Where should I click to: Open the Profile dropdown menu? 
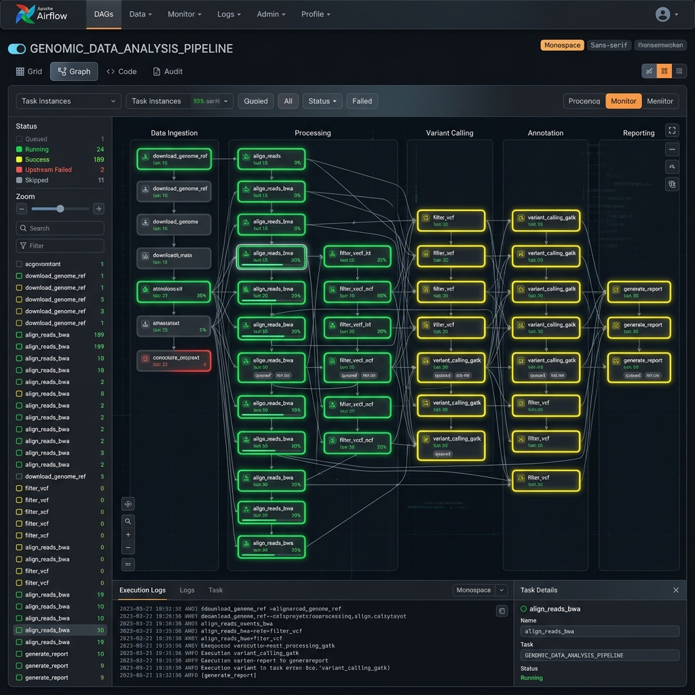[316, 14]
